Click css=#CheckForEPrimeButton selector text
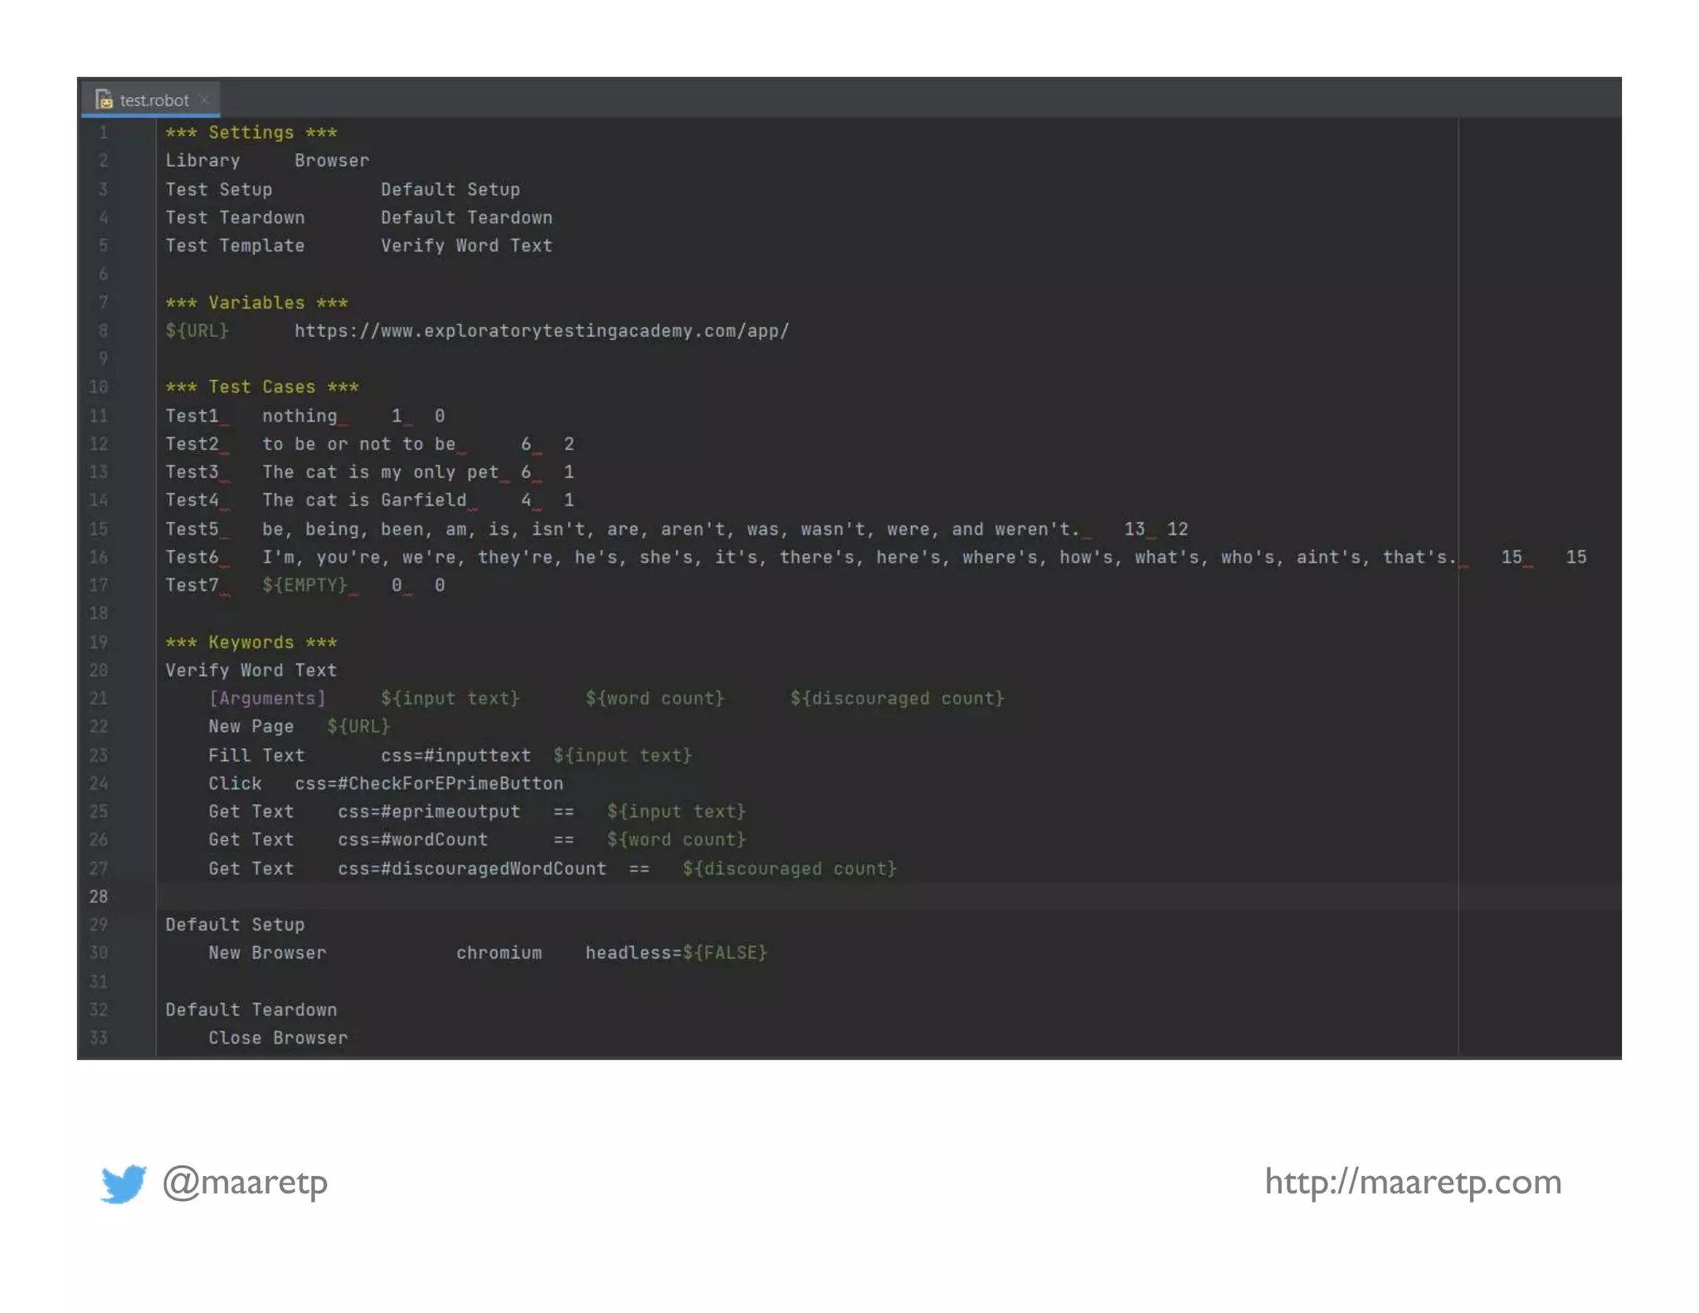Viewport: 1699px width, 1313px height. point(428,783)
